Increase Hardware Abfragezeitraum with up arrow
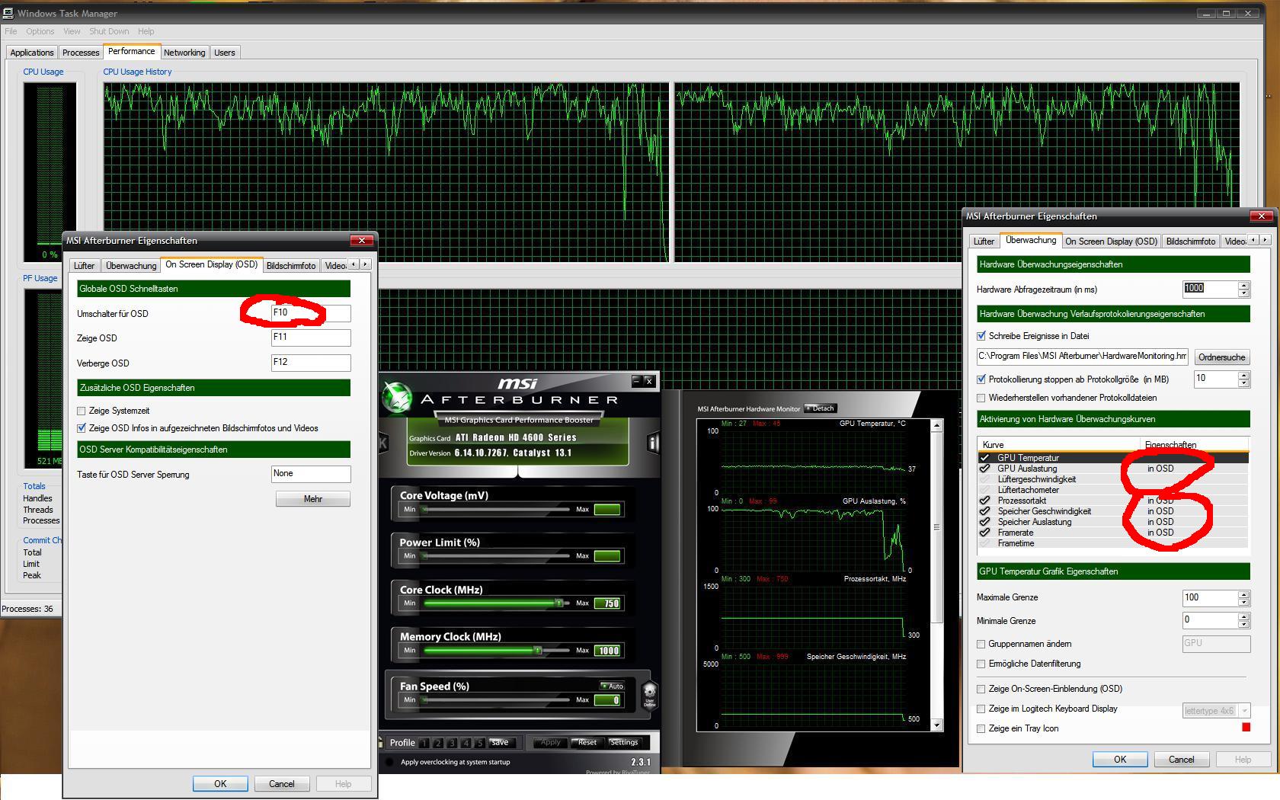Screen dimensions: 1280x800 click(x=1244, y=286)
